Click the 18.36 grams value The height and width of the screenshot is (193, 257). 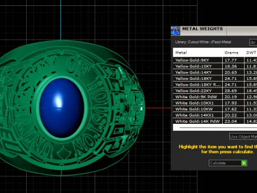231,66
